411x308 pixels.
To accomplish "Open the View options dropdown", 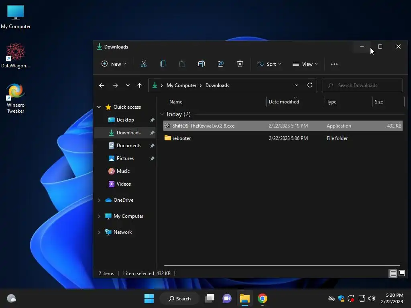I will (305, 64).
